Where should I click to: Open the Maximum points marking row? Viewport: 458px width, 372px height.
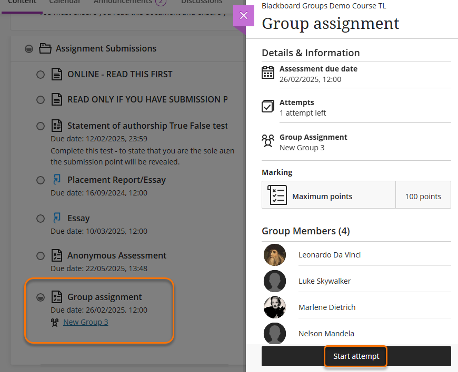click(356, 195)
